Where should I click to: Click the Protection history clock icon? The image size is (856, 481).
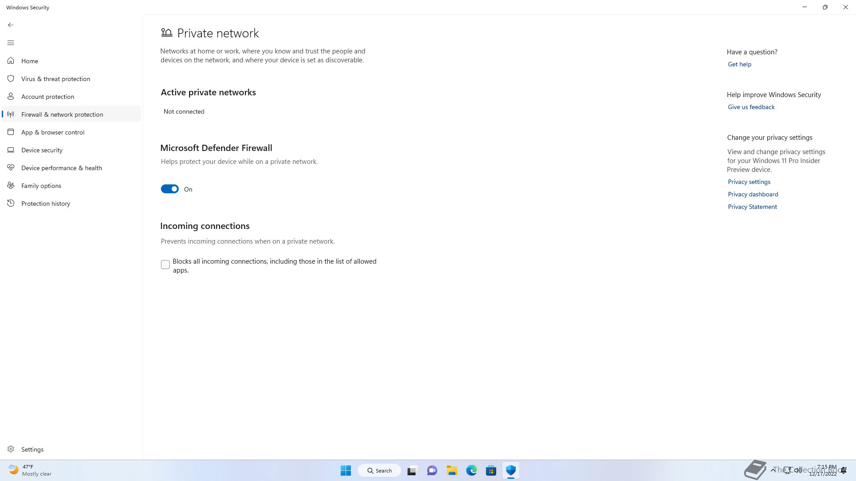[x=11, y=203]
